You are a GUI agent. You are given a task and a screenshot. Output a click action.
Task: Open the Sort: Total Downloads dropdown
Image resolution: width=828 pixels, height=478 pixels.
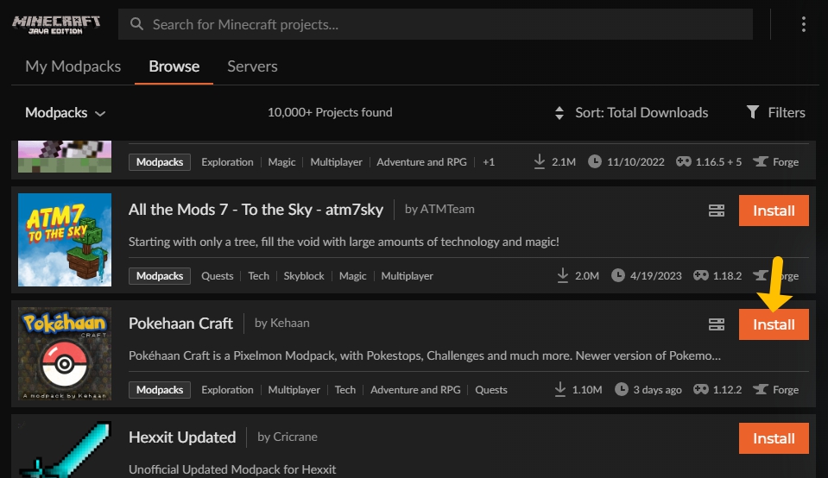[x=631, y=113]
